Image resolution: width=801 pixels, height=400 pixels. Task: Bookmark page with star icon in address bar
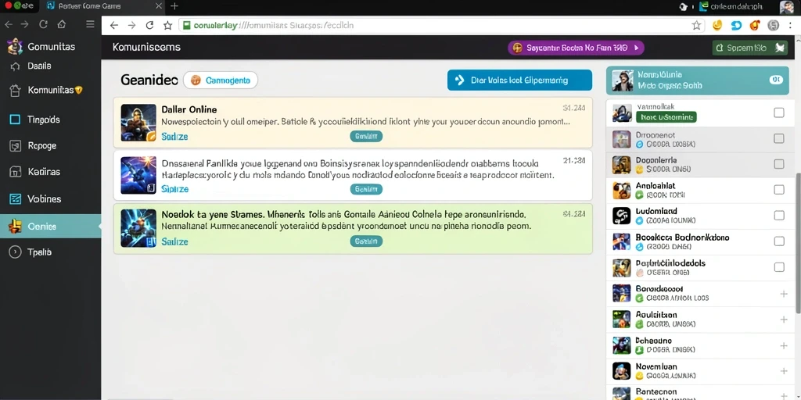696,26
